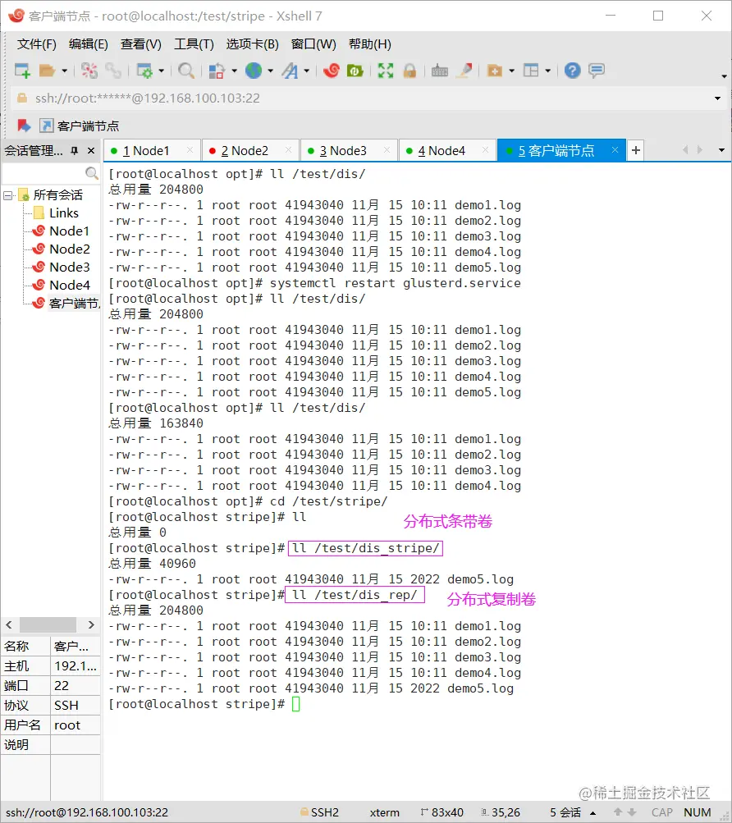
Task: Open the color scheme dropdown arrow
Action: (234, 71)
